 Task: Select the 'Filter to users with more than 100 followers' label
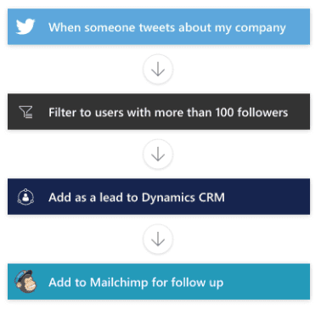click(168, 112)
